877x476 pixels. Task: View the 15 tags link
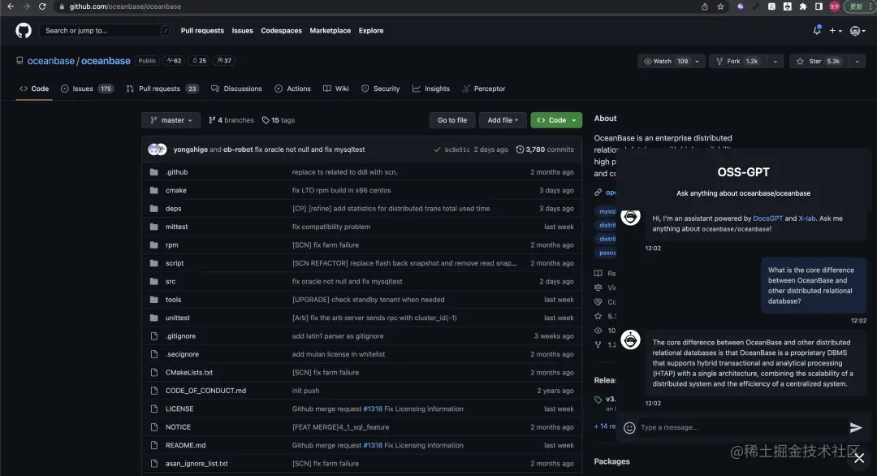tap(278, 120)
